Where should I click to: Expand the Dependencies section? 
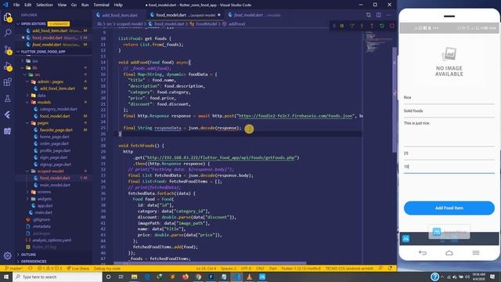coord(33,261)
